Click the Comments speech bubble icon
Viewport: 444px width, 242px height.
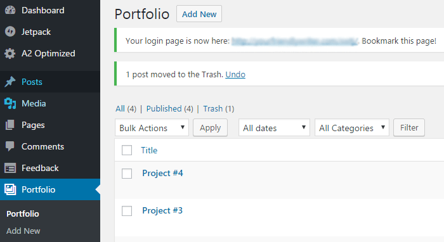pyautogui.click(x=10, y=146)
